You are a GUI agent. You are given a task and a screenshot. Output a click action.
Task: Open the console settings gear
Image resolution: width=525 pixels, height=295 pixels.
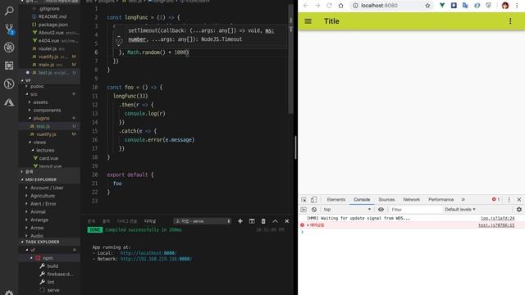click(519, 210)
